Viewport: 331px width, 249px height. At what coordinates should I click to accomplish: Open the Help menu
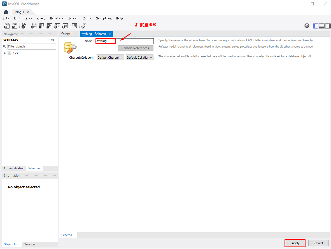click(119, 18)
